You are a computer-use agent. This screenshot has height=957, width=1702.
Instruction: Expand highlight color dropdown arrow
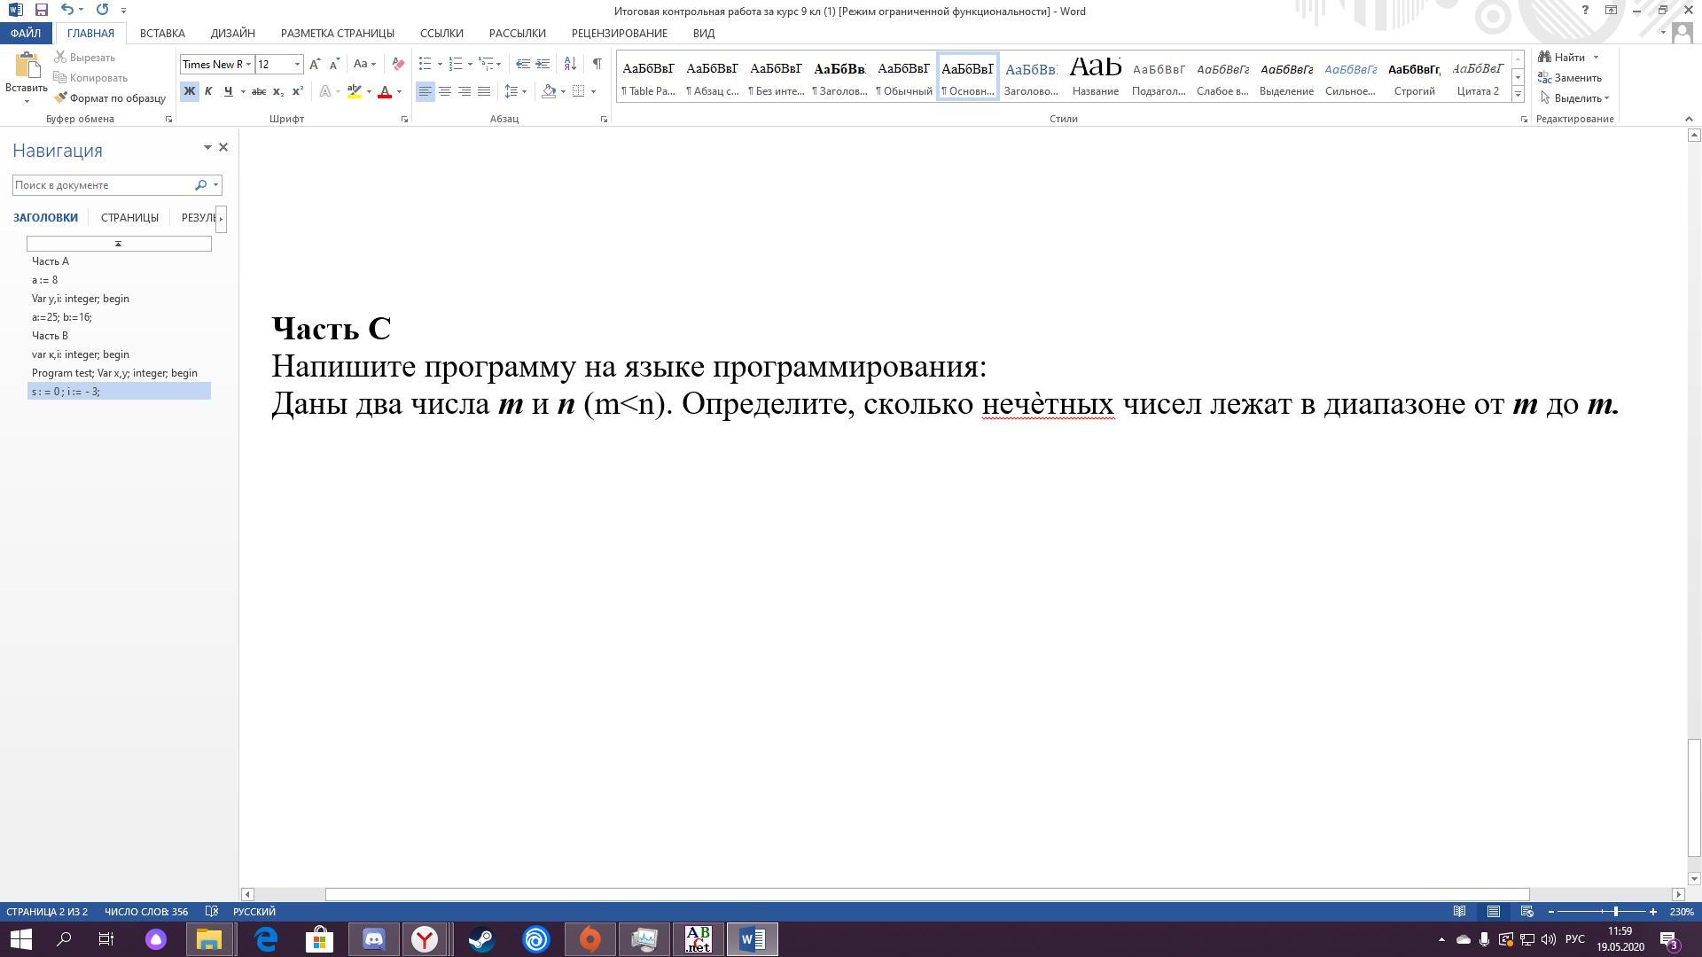[x=369, y=91]
